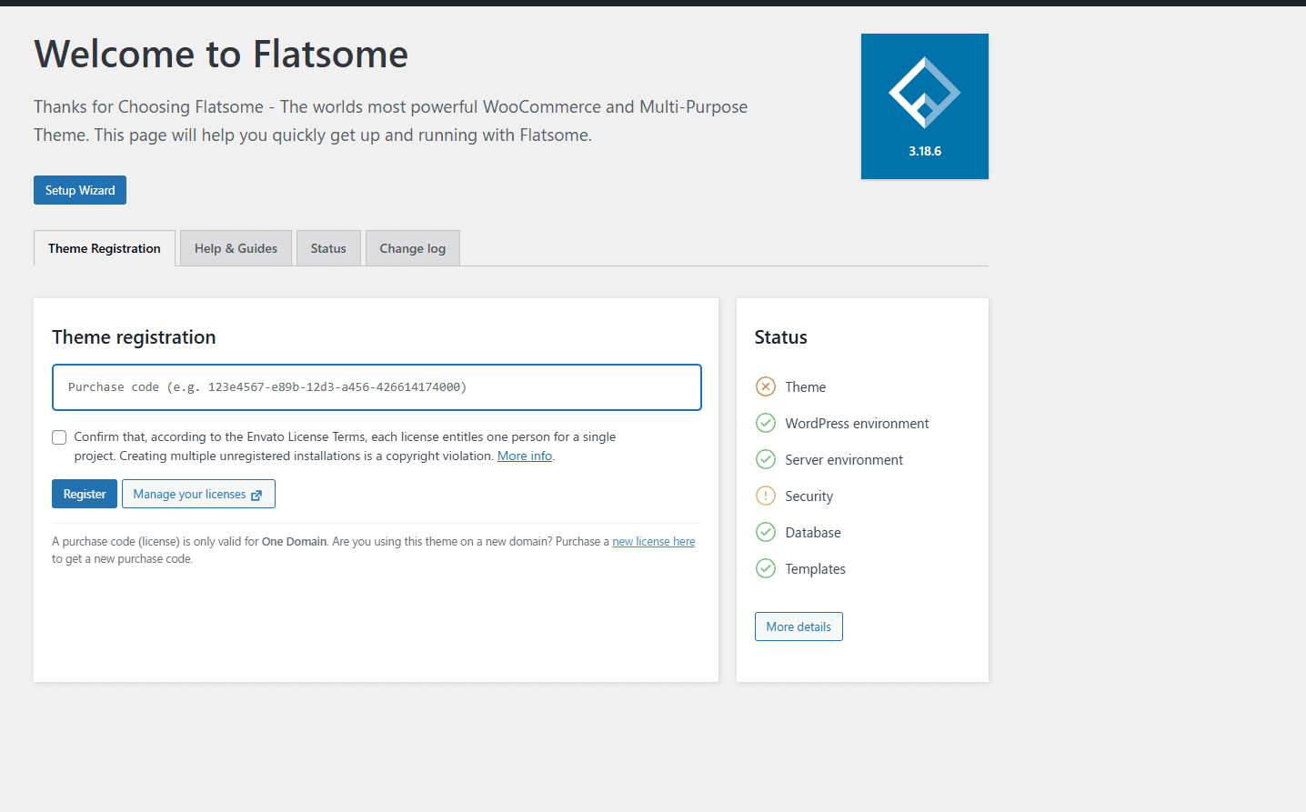
Task: Open the new license here link
Action: pyautogui.click(x=653, y=541)
